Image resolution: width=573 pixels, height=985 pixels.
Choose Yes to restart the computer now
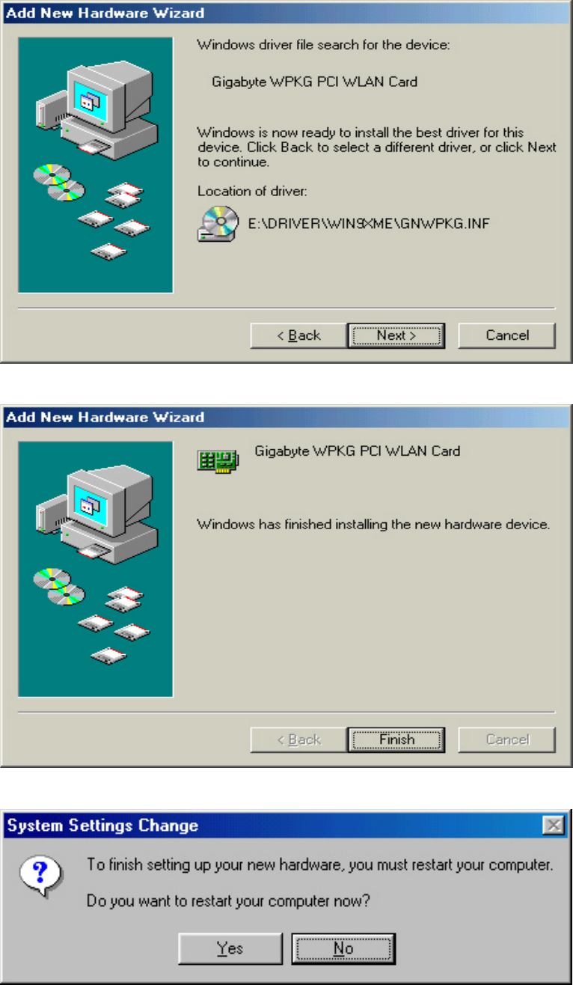click(230, 948)
